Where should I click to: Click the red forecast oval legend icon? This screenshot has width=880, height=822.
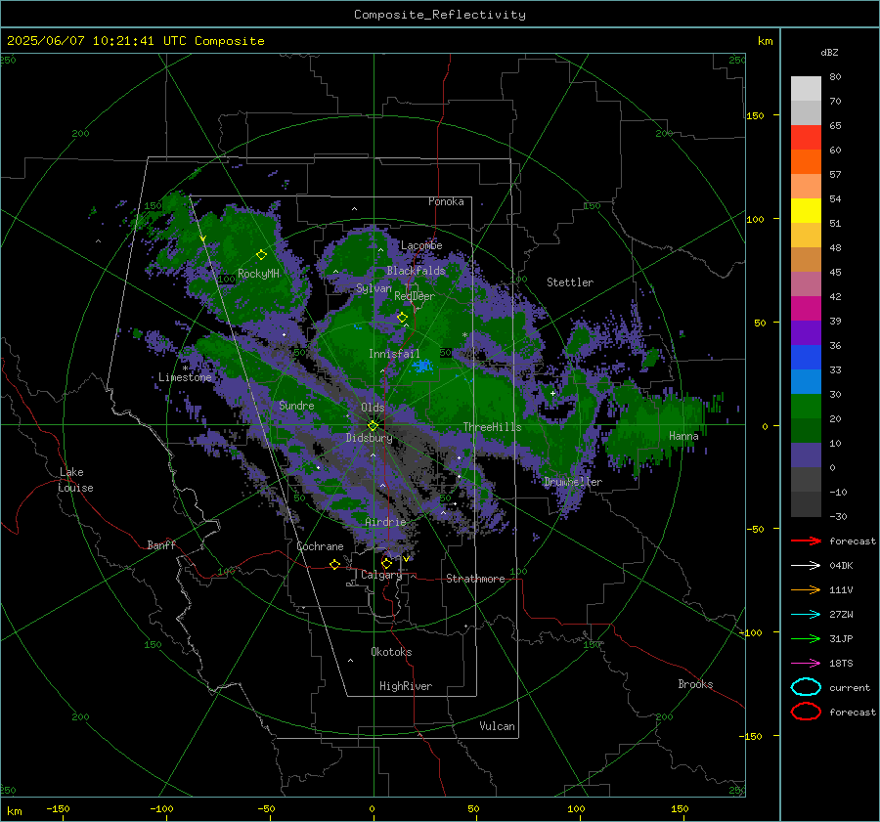[806, 712]
